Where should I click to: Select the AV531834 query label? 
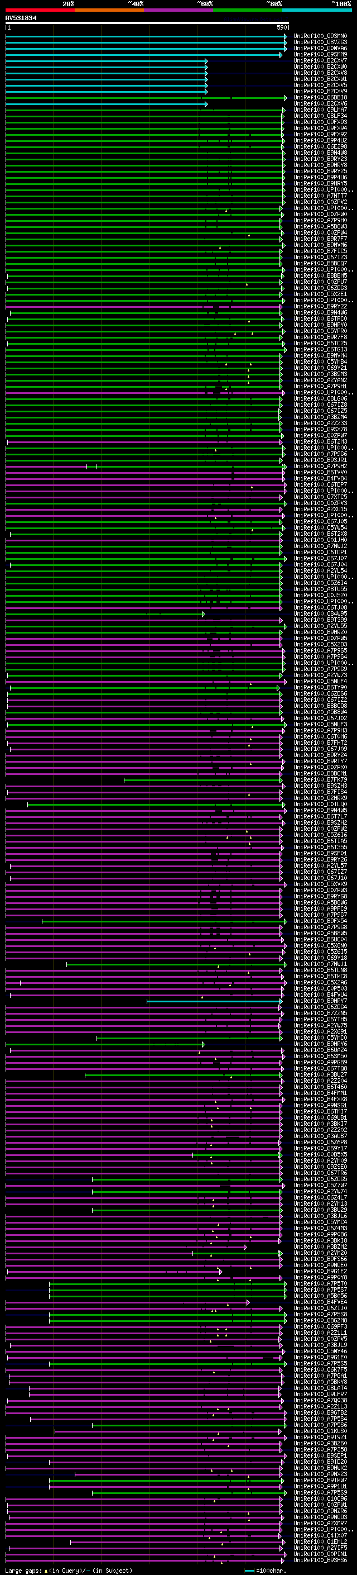click(21, 18)
